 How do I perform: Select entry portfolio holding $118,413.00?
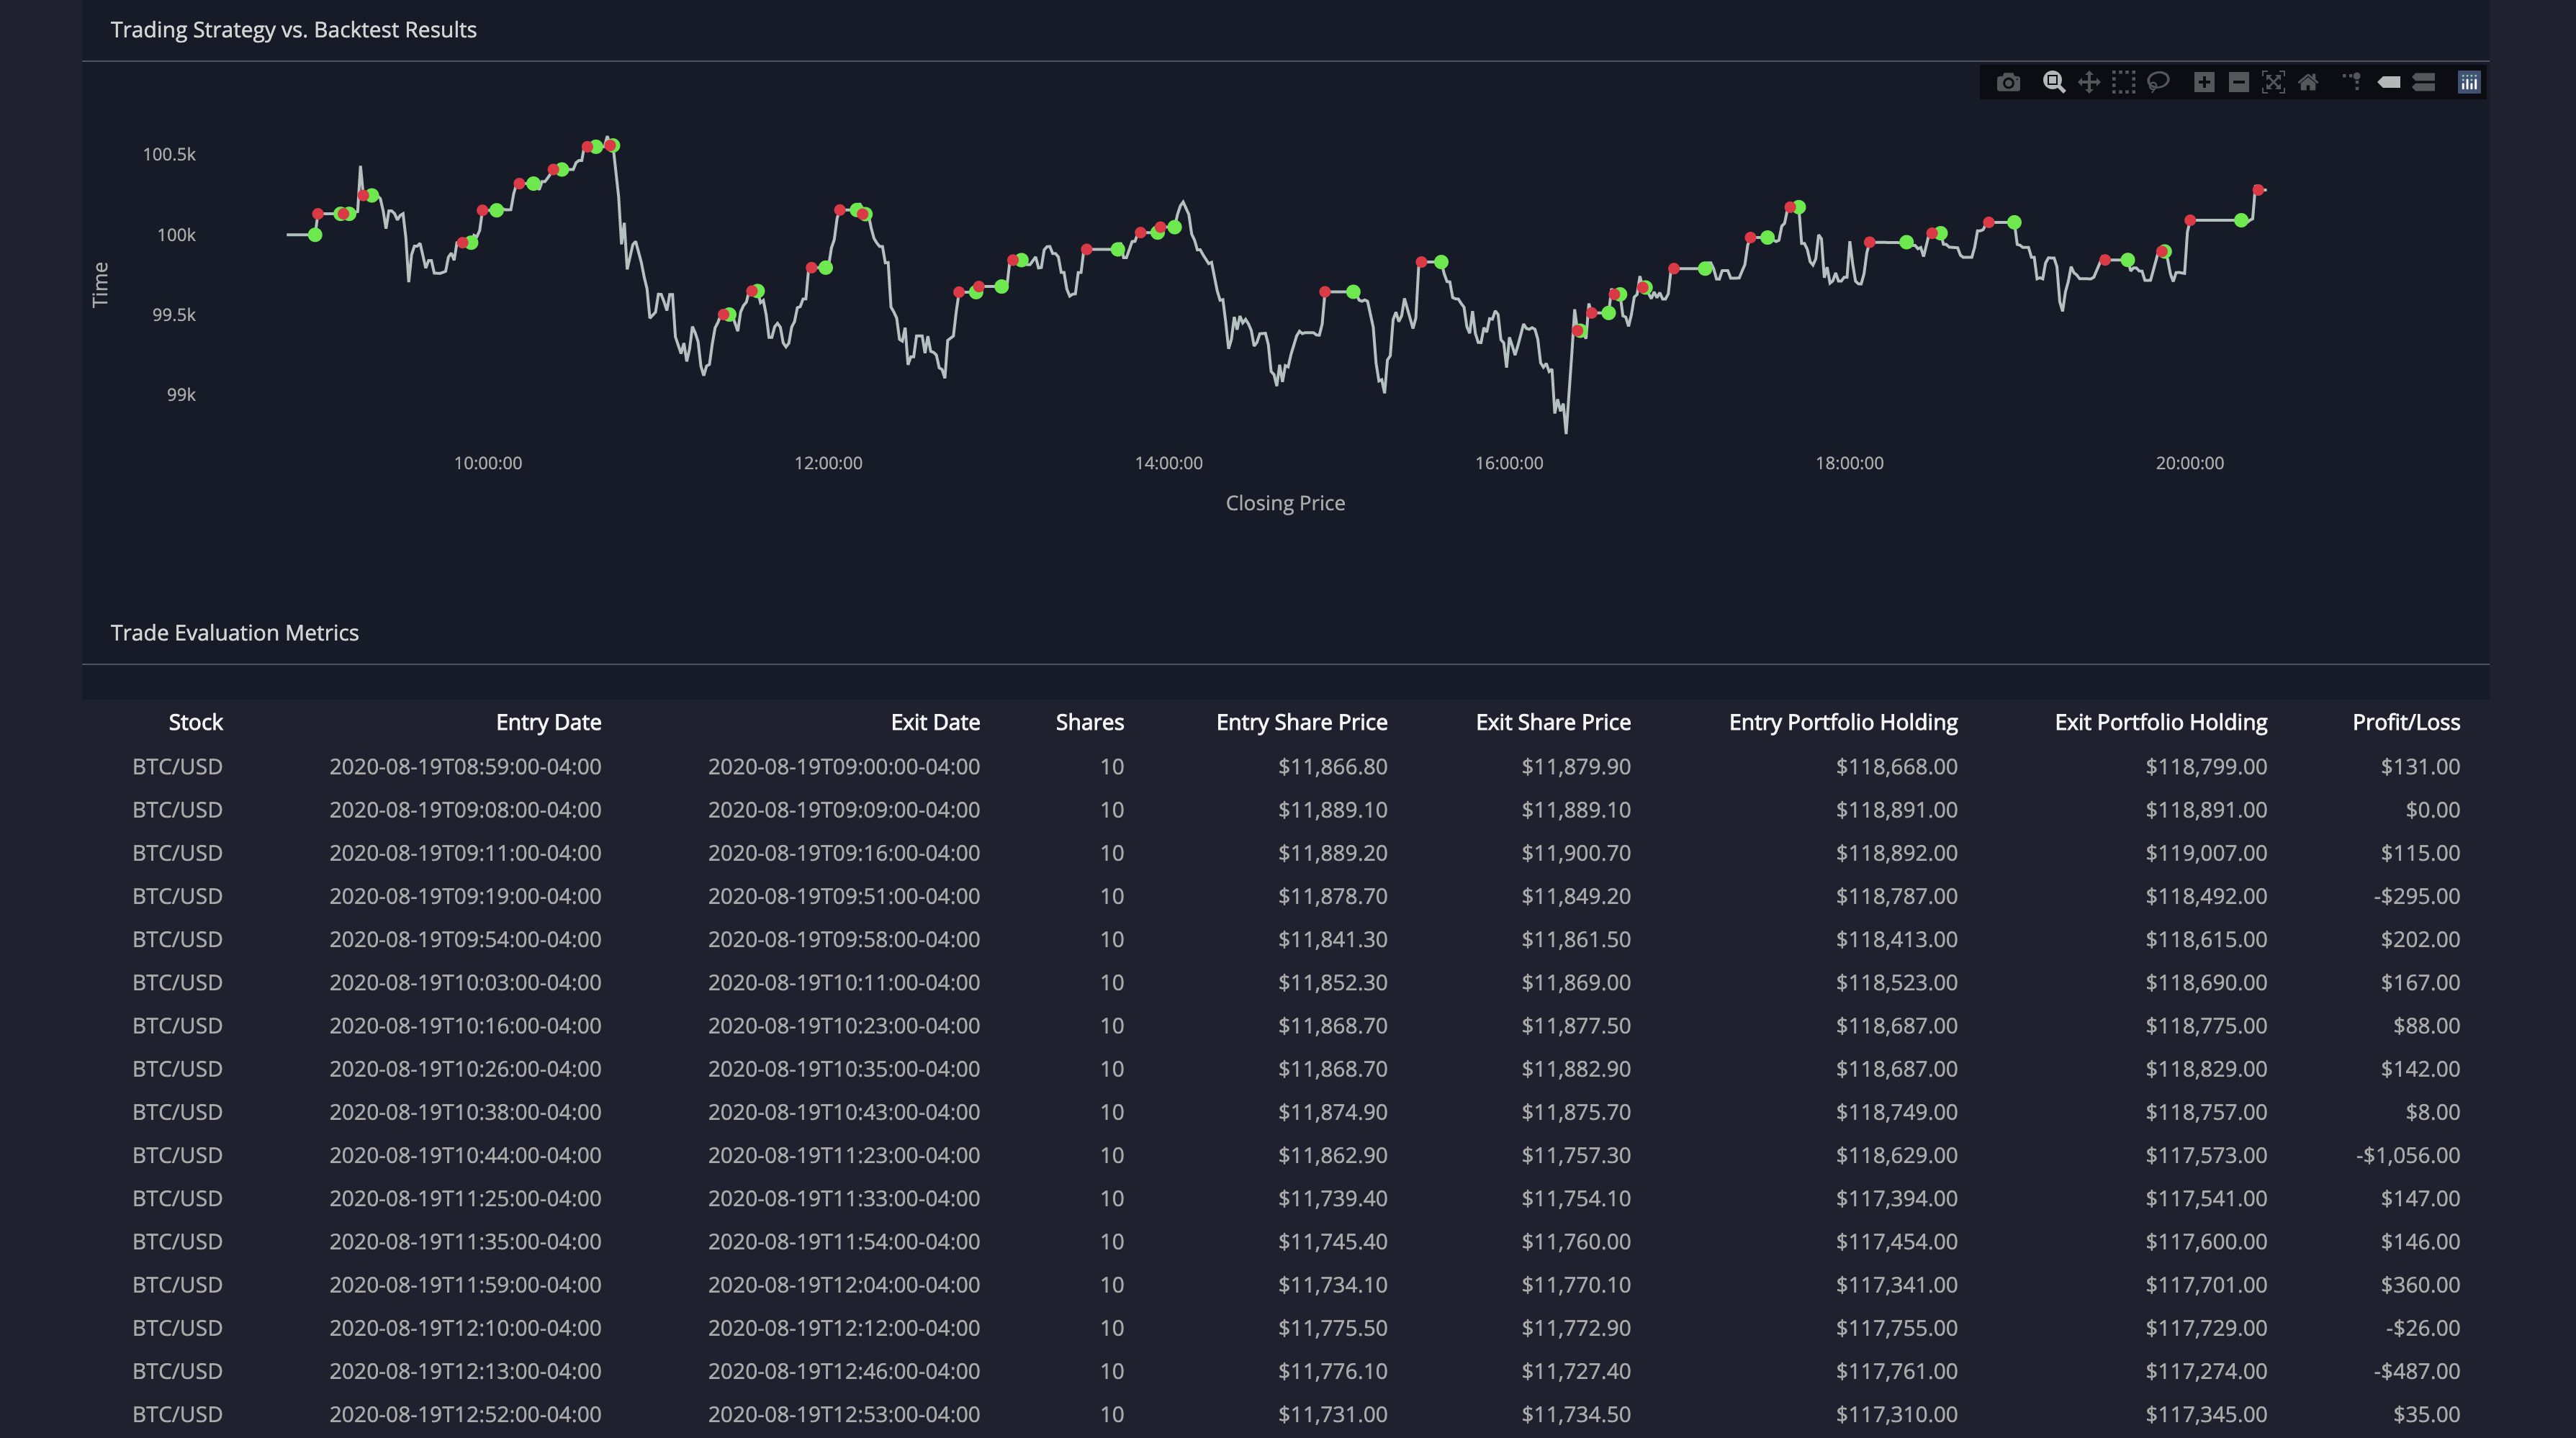coord(1896,939)
